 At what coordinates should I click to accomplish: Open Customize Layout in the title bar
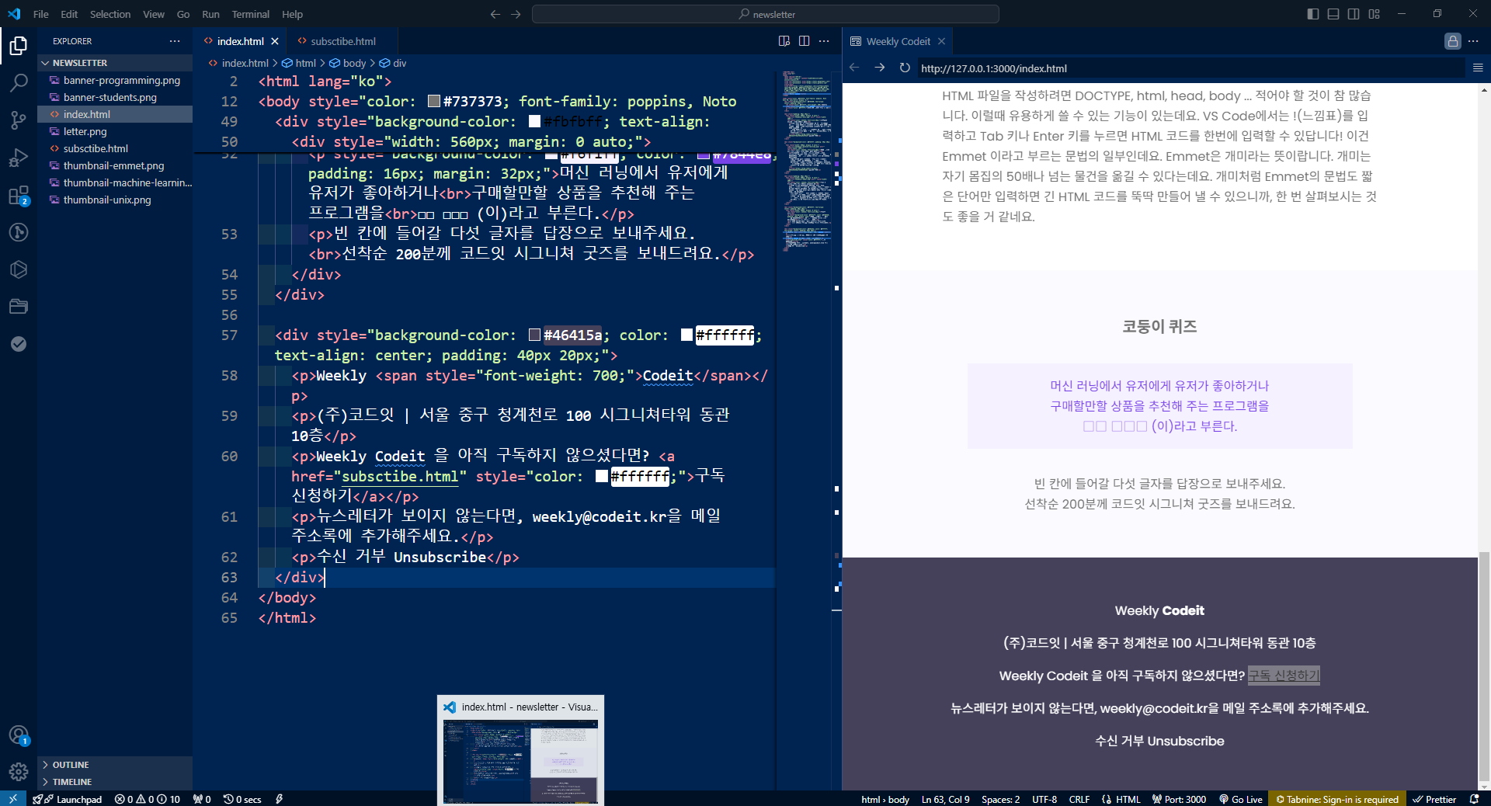pyautogui.click(x=1375, y=14)
